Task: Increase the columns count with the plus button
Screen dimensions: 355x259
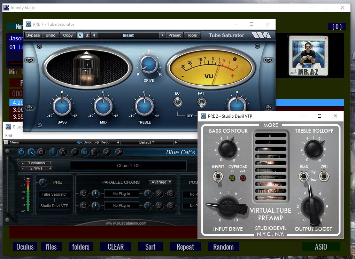Action: click(50, 163)
